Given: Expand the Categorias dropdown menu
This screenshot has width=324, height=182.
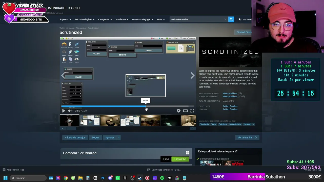Looking at the screenshot, I should point(105,19).
